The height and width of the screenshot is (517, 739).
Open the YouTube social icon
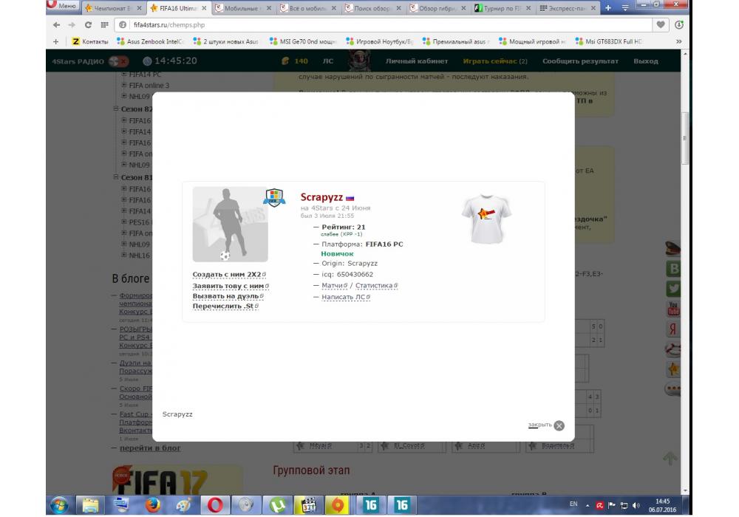[x=673, y=309]
